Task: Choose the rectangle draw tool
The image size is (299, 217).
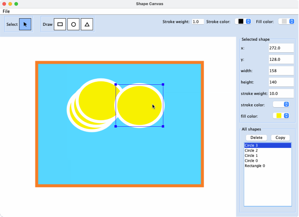Action: [60, 24]
